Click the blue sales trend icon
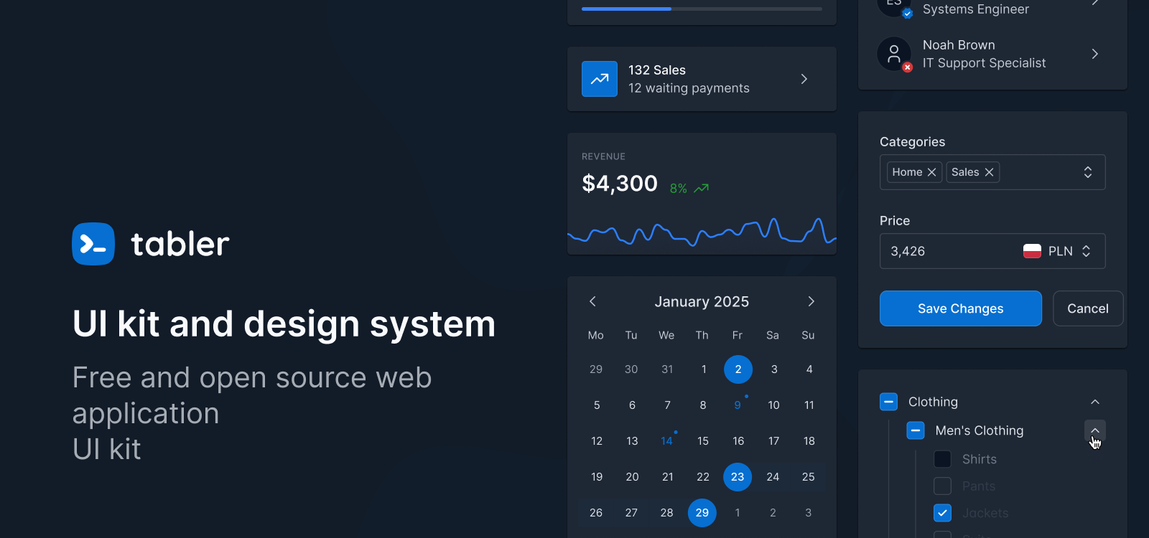Image resolution: width=1149 pixels, height=538 pixels. coord(600,79)
